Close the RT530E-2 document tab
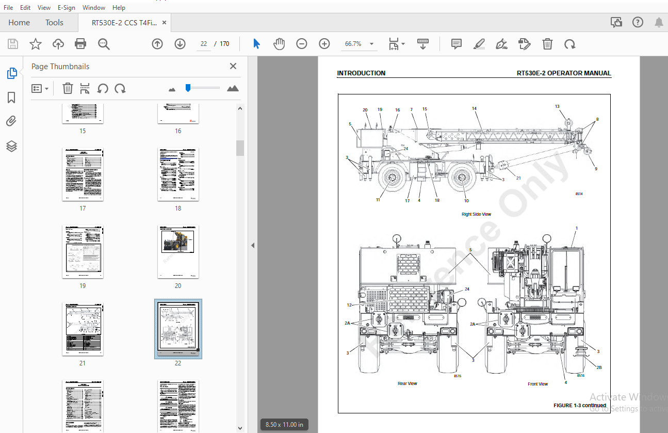 pyautogui.click(x=165, y=23)
